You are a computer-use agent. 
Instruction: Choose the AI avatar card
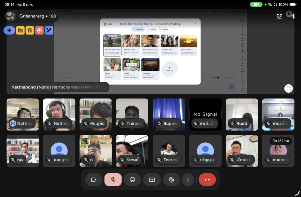pos(170,45)
